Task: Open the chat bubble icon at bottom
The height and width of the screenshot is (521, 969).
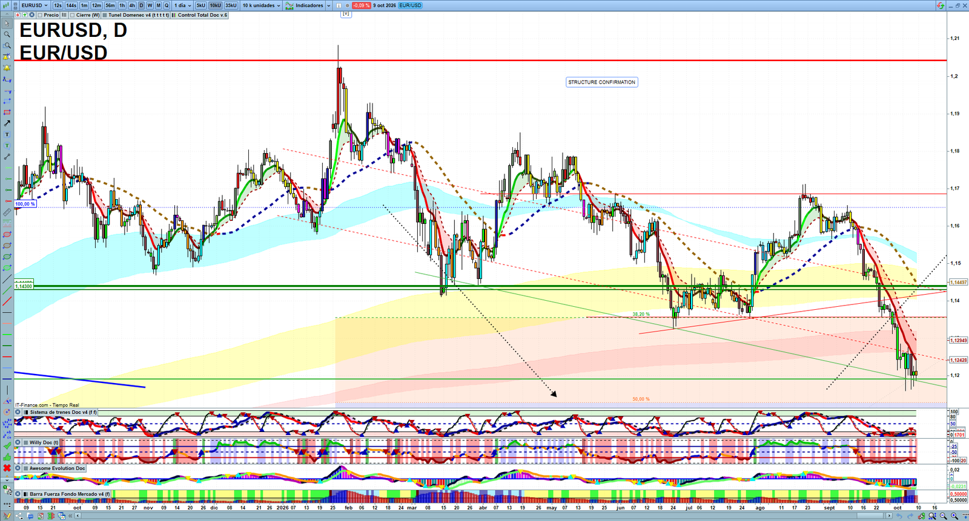Action: pyautogui.click(x=30, y=516)
